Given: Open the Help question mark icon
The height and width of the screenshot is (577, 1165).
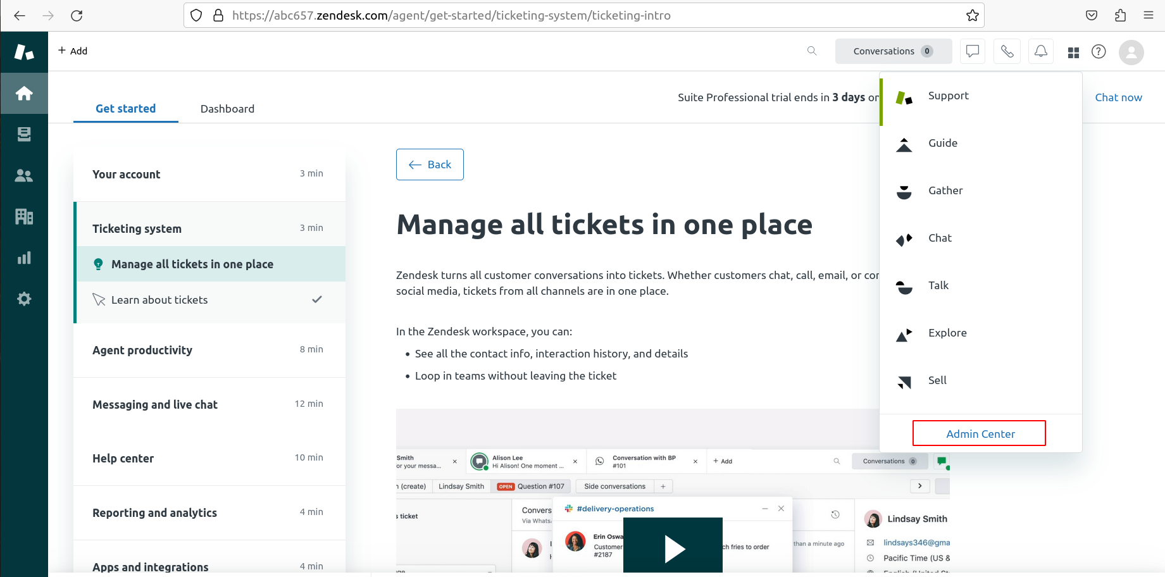Looking at the screenshot, I should (x=1099, y=52).
